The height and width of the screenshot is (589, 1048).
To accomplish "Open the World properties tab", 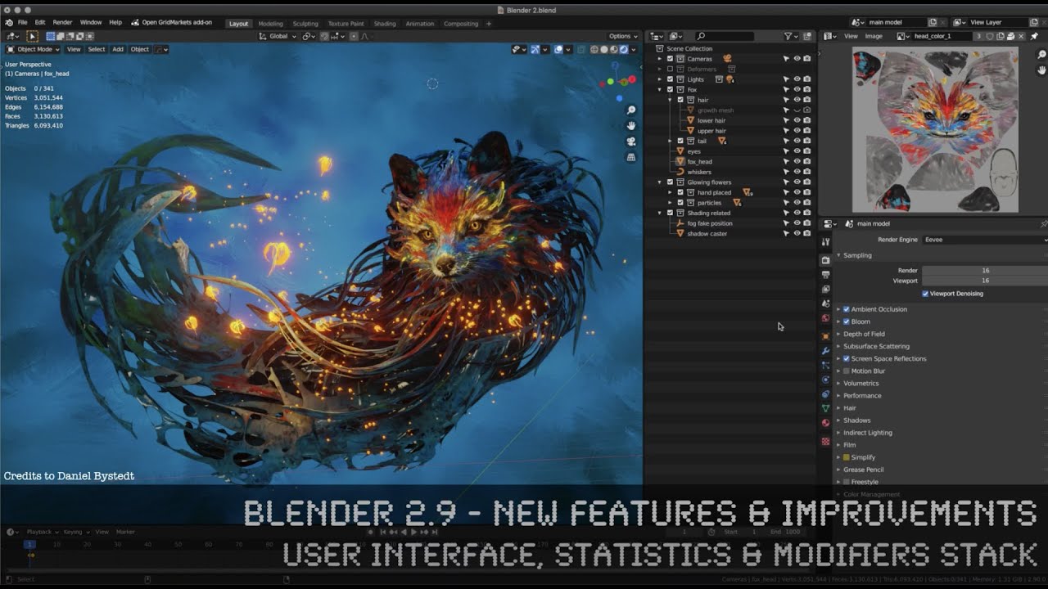I will (825, 318).
